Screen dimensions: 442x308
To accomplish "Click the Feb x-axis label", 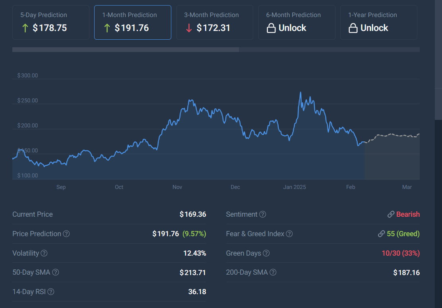I will [x=351, y=187].
